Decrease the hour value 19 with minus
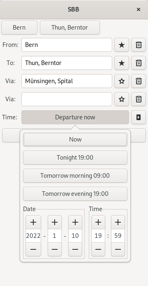The image size is (148, 286). click(98, 249)
